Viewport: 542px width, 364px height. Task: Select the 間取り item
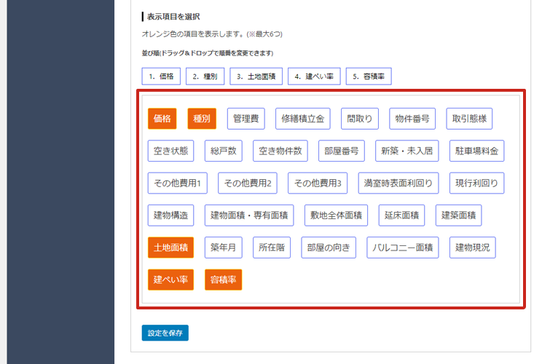[x=360, y=119]
